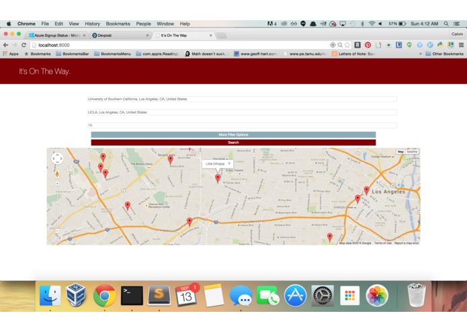
Task: Click the localhost:8000 address bar
Action: click(179, 45)
